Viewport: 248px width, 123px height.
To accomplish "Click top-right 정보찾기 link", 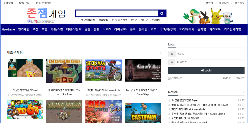I will (224, 3).
